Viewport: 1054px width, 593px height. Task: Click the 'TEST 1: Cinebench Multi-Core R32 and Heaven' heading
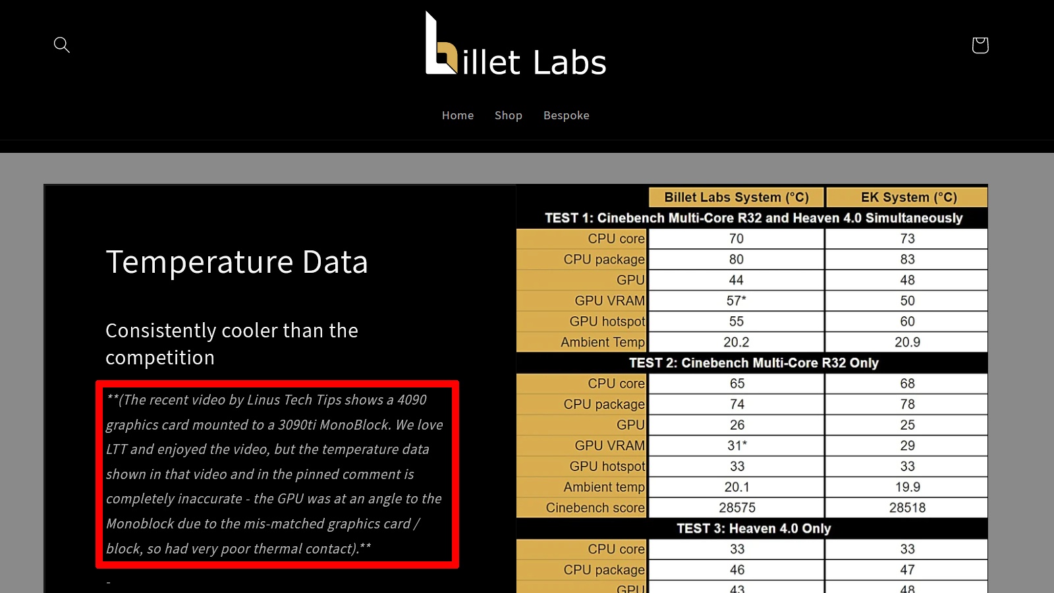pyautogui.click(x=754, y=218)
